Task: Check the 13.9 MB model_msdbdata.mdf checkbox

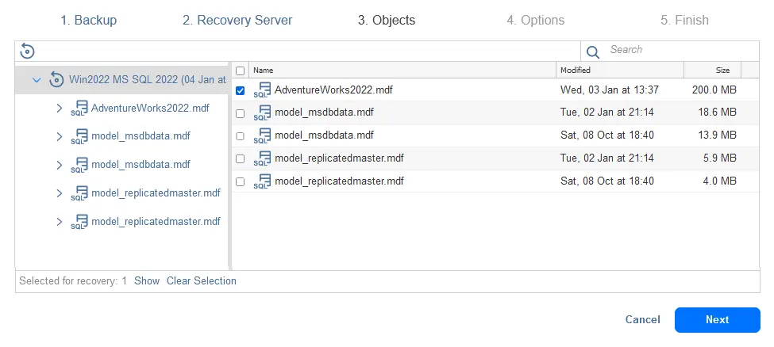Action: point(240,136)
